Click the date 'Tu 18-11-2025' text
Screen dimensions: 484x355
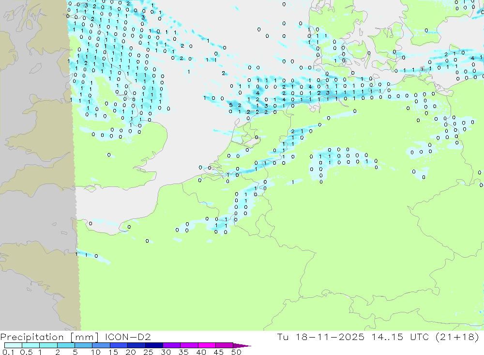click(x=321, y=337)
